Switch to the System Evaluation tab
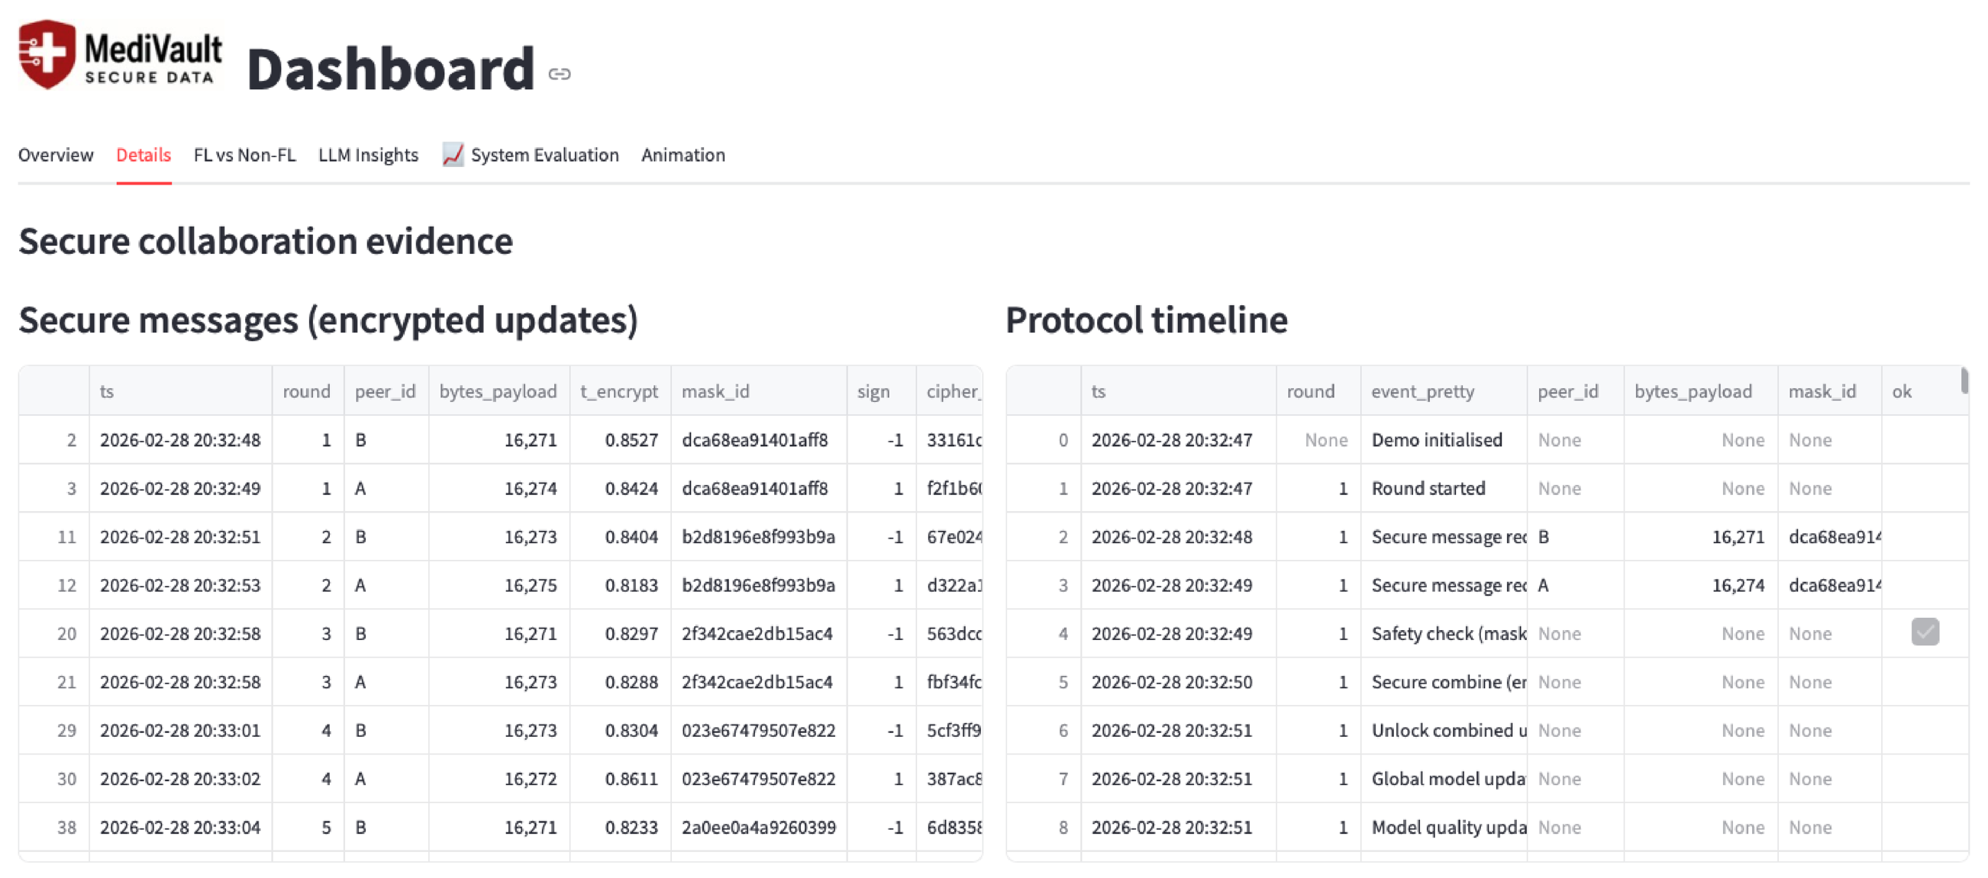 coord(544,155)
